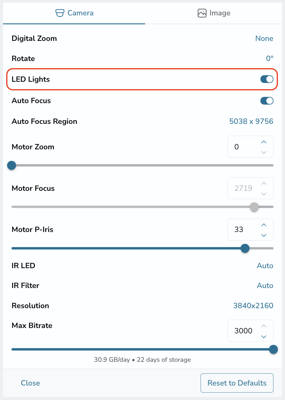Switch to the Image tab
This screenshot has width=285, height=400.
coord(214,13)
